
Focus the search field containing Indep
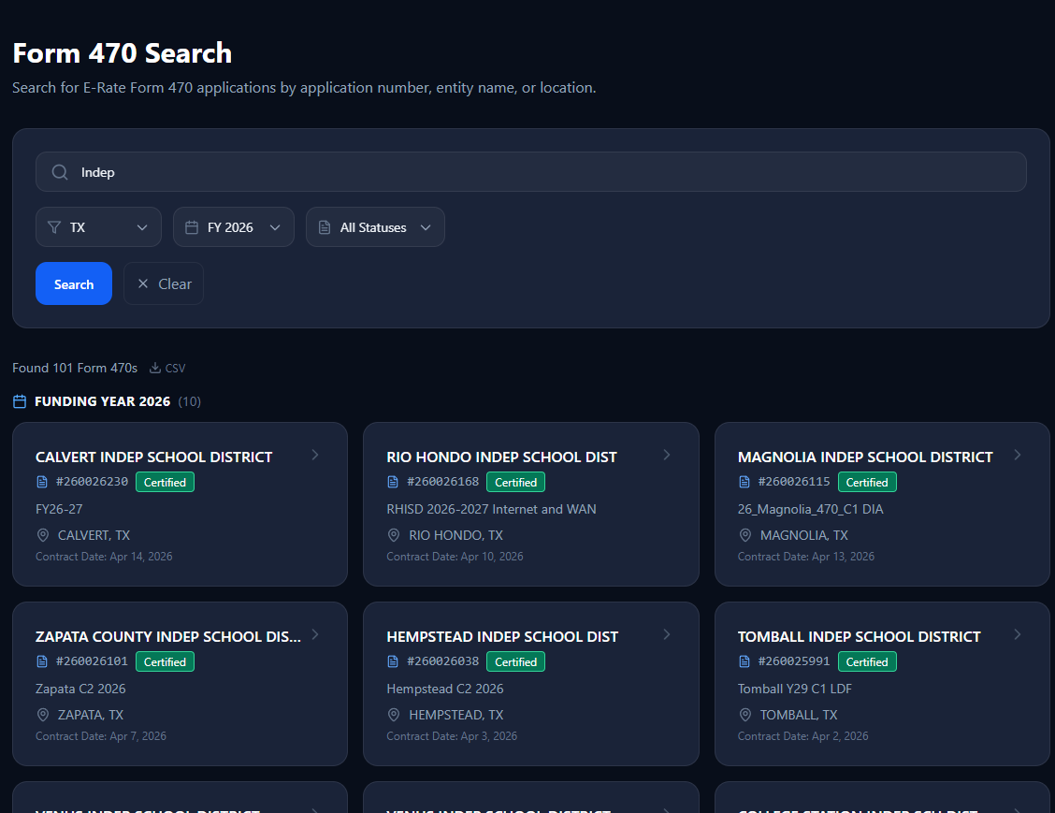point(542,172)
